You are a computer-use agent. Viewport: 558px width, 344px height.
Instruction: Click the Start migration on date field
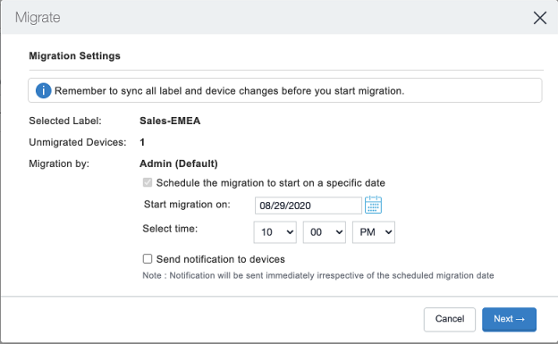[x=309, y=206]
